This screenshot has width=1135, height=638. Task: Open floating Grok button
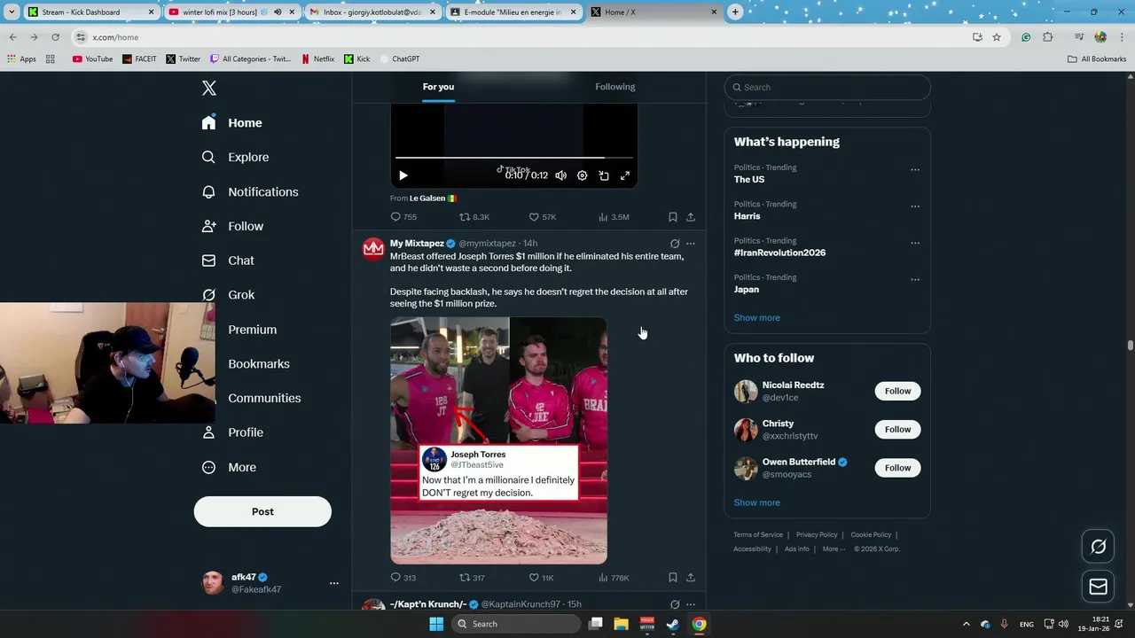tap(1098, 547)
